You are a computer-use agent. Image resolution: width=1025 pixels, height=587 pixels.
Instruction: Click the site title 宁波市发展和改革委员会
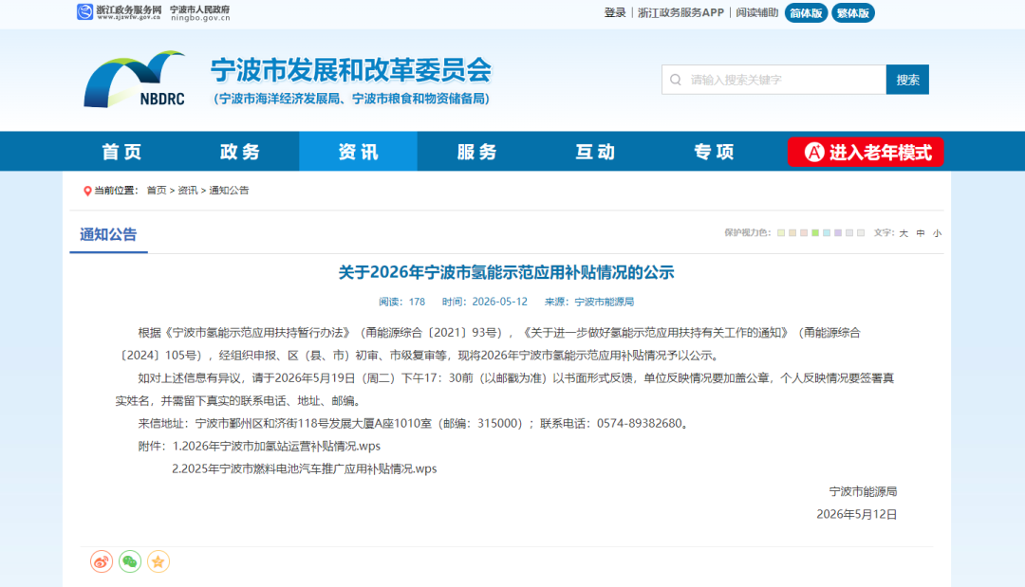[351, 70]
